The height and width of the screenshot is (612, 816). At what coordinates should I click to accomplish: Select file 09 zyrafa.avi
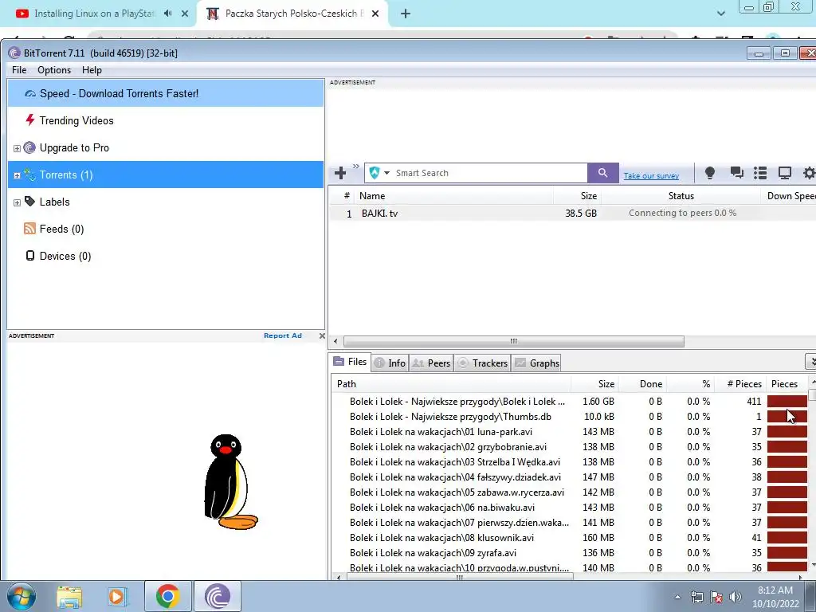570,553
